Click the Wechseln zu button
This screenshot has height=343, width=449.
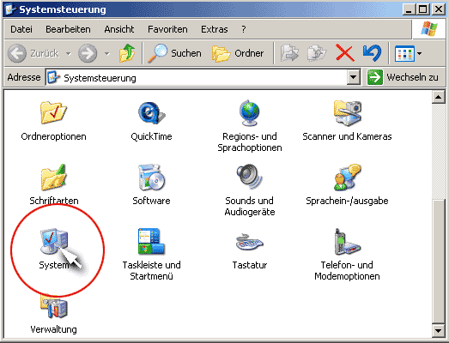[403, 77]
